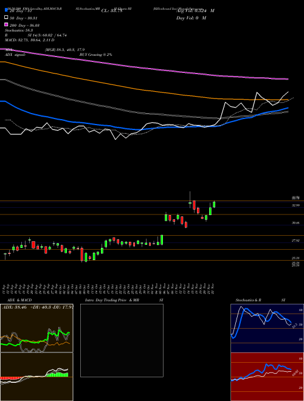The image size is (304, 401).
Task: Select the '50 Day = 30.81' legend text
Action: pos(24,18)
